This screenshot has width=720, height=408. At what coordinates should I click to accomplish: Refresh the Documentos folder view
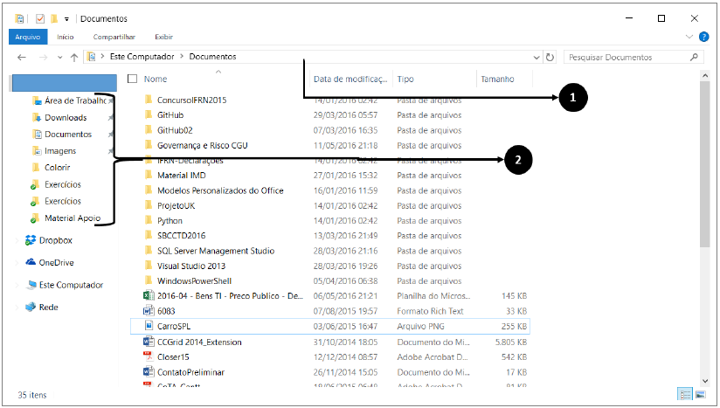(x=550, y=57)
